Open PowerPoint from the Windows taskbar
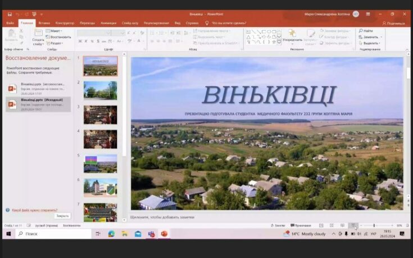Screen dimensions: 413x258 [164, 234]
